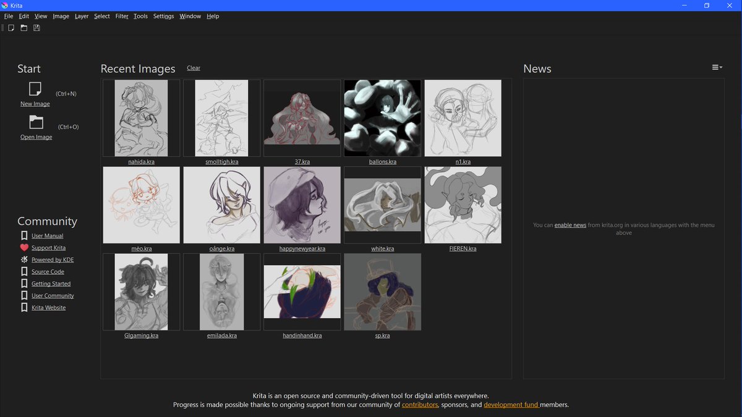Open the News options hamburger menu
Viewport: 742px width, 417px height.
[717, 67]
